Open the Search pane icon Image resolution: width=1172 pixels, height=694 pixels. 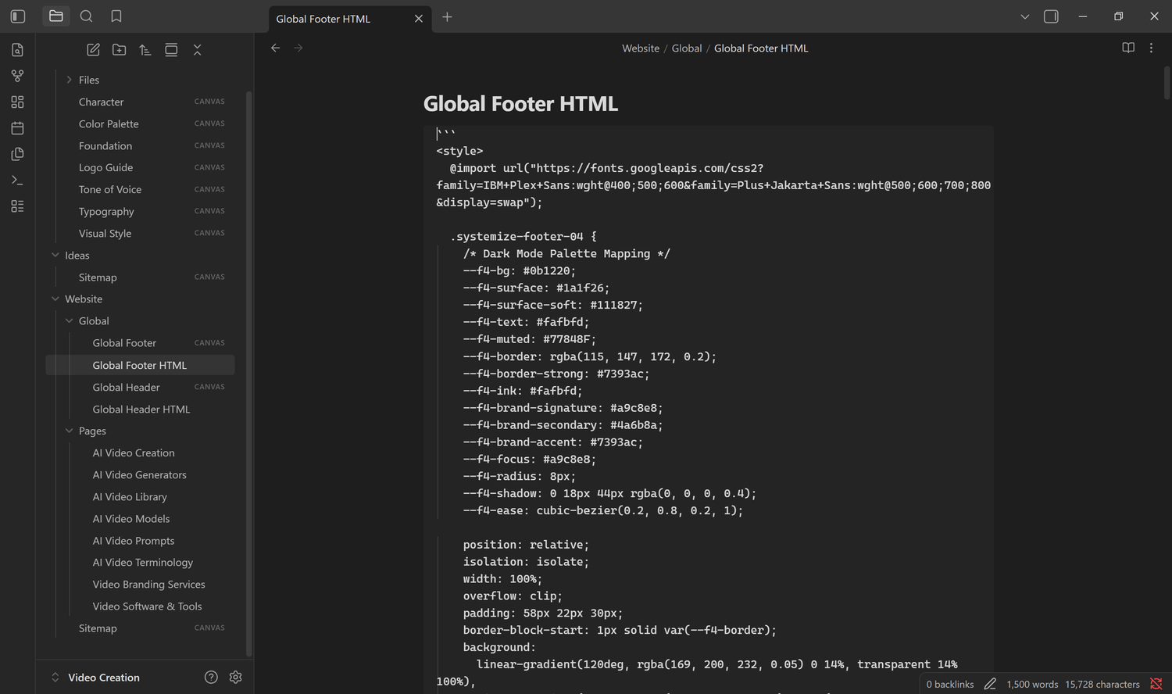pos(86,16)
